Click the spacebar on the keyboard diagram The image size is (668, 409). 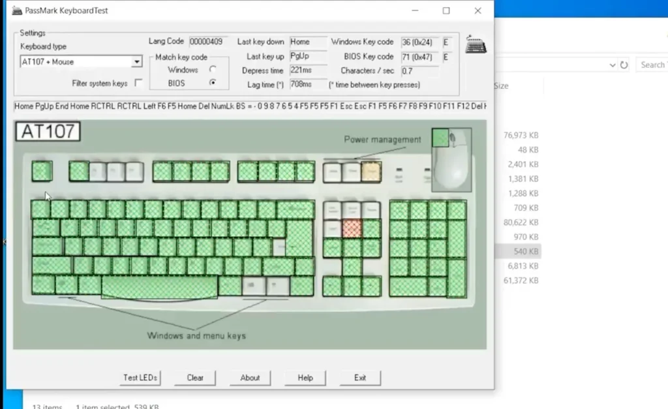click(x=159, y=286)
